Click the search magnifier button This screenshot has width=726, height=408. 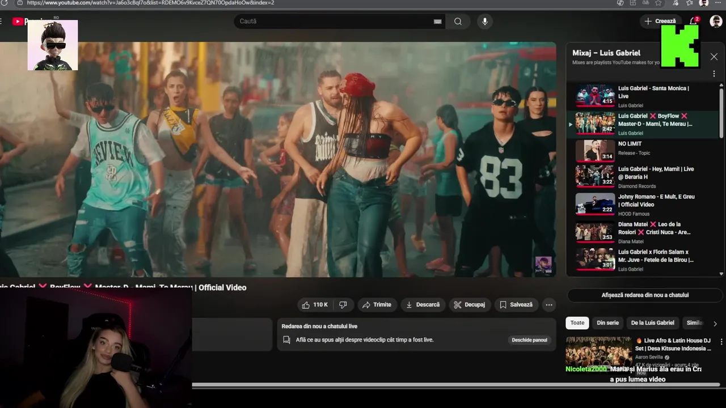pos(458,22)
